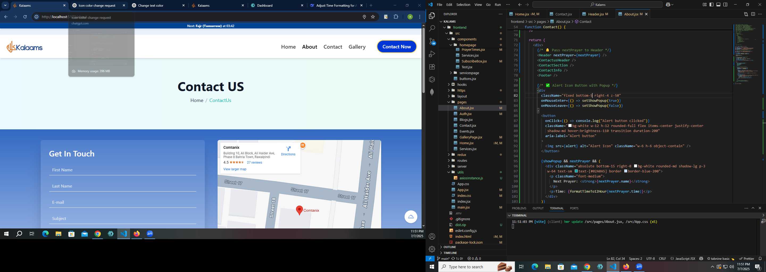Click the About nav link on webpage
This screenshot has height=272, width=766.
pos(310,47)
